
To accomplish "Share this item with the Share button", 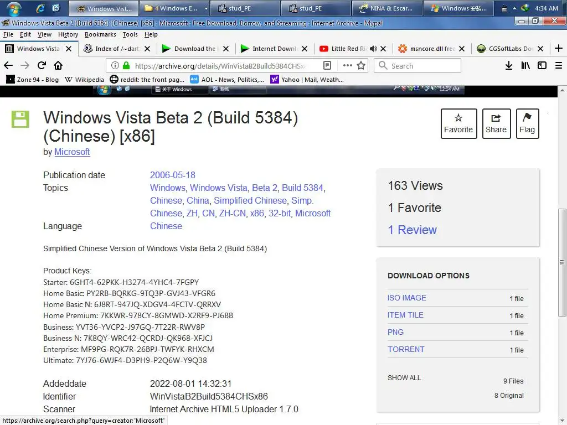I will (x=496, y=123).
